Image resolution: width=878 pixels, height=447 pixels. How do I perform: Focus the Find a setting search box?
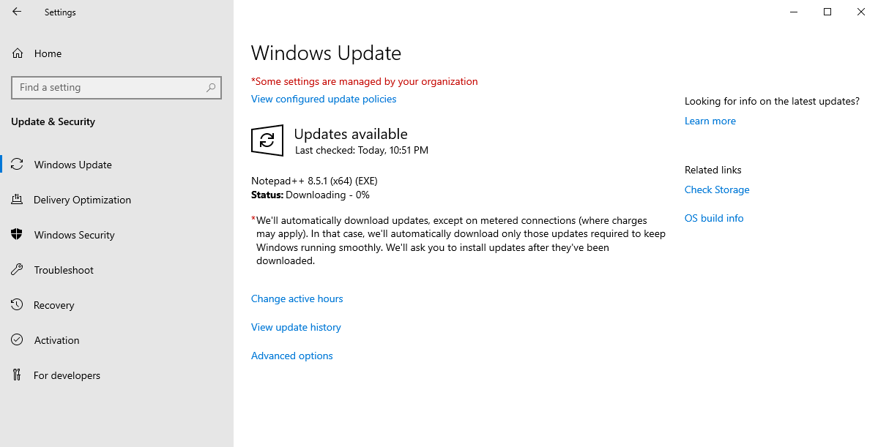tap(110, 88)
